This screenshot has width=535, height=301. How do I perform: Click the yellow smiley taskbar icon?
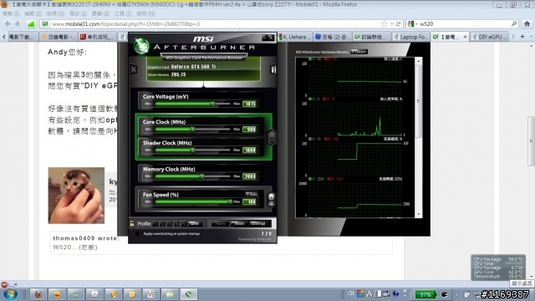point(57,294)
